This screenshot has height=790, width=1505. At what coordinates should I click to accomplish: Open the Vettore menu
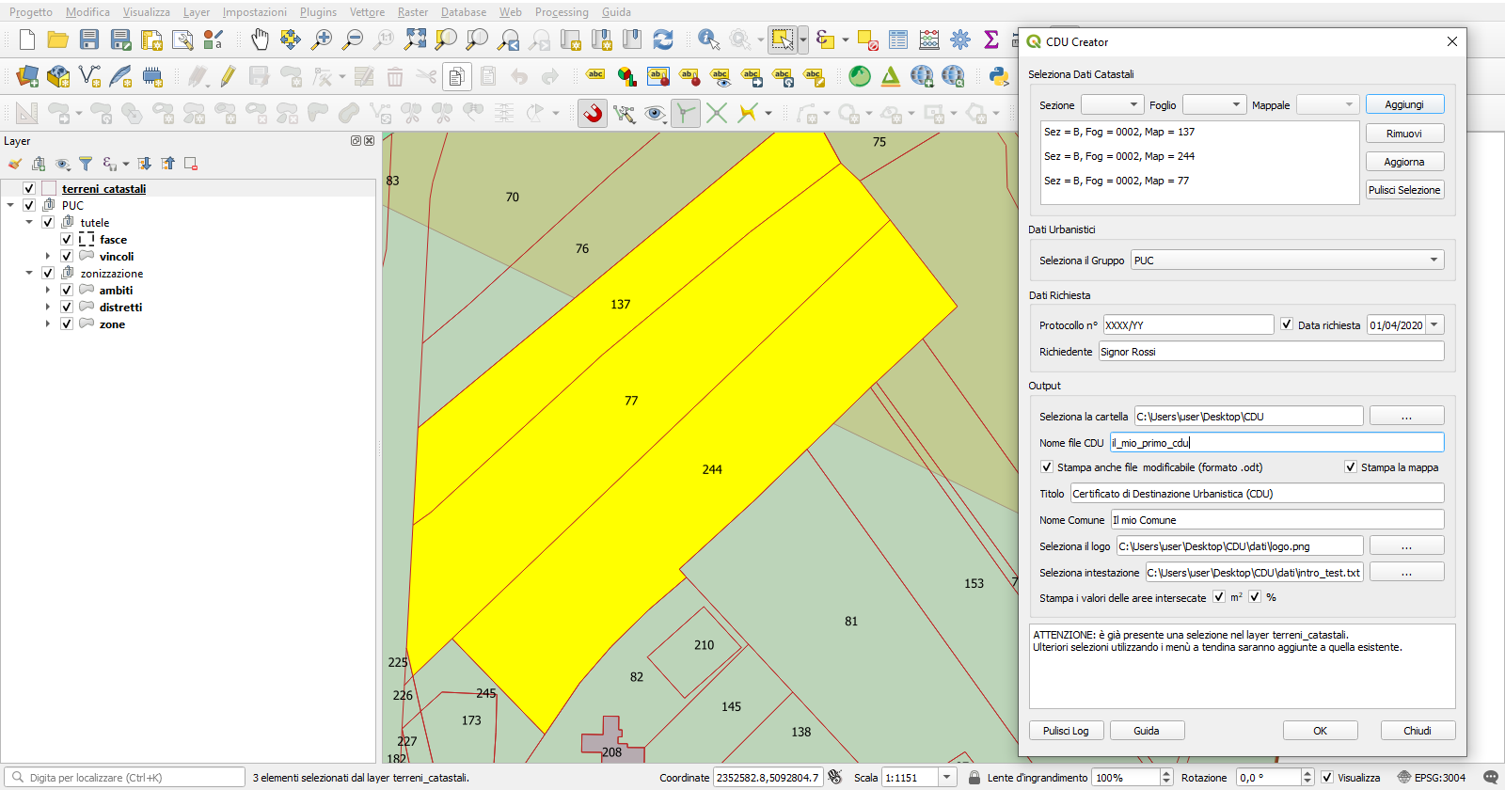367,12
